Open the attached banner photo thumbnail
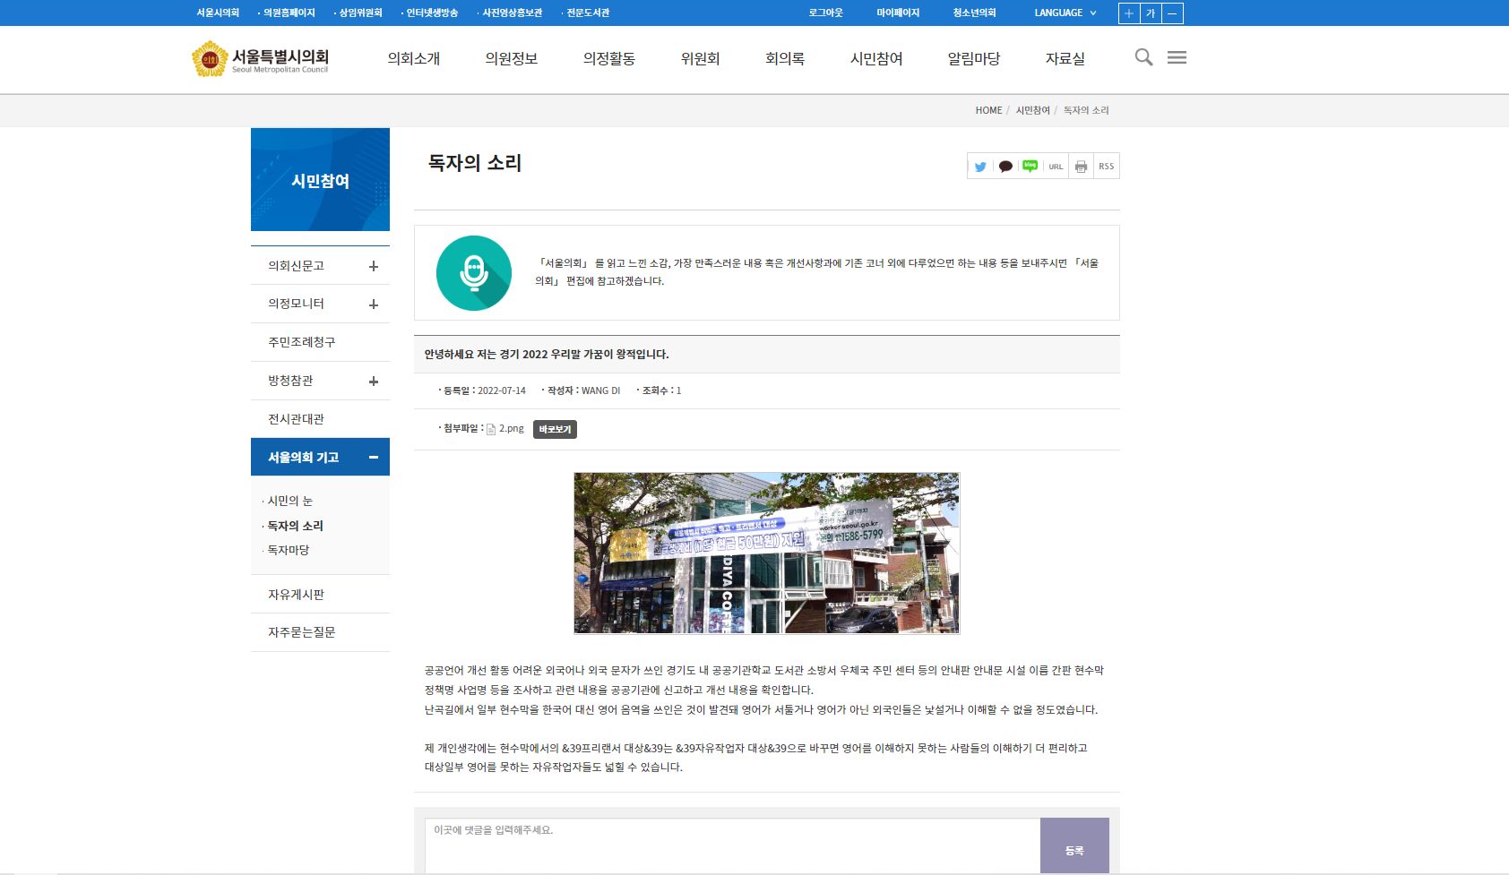The image size is (1509, 875). click(766, 553)
